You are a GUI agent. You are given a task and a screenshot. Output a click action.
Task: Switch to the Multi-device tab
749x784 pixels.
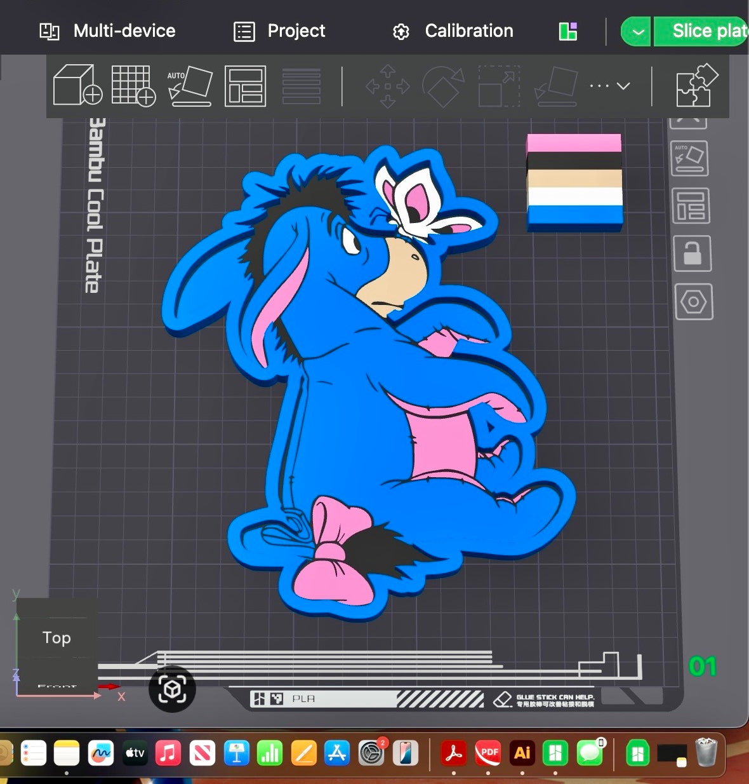click(107, 30)
